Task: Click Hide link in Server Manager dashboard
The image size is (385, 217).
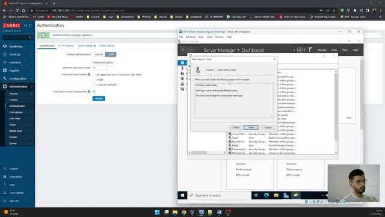Action: pos(349,118)
